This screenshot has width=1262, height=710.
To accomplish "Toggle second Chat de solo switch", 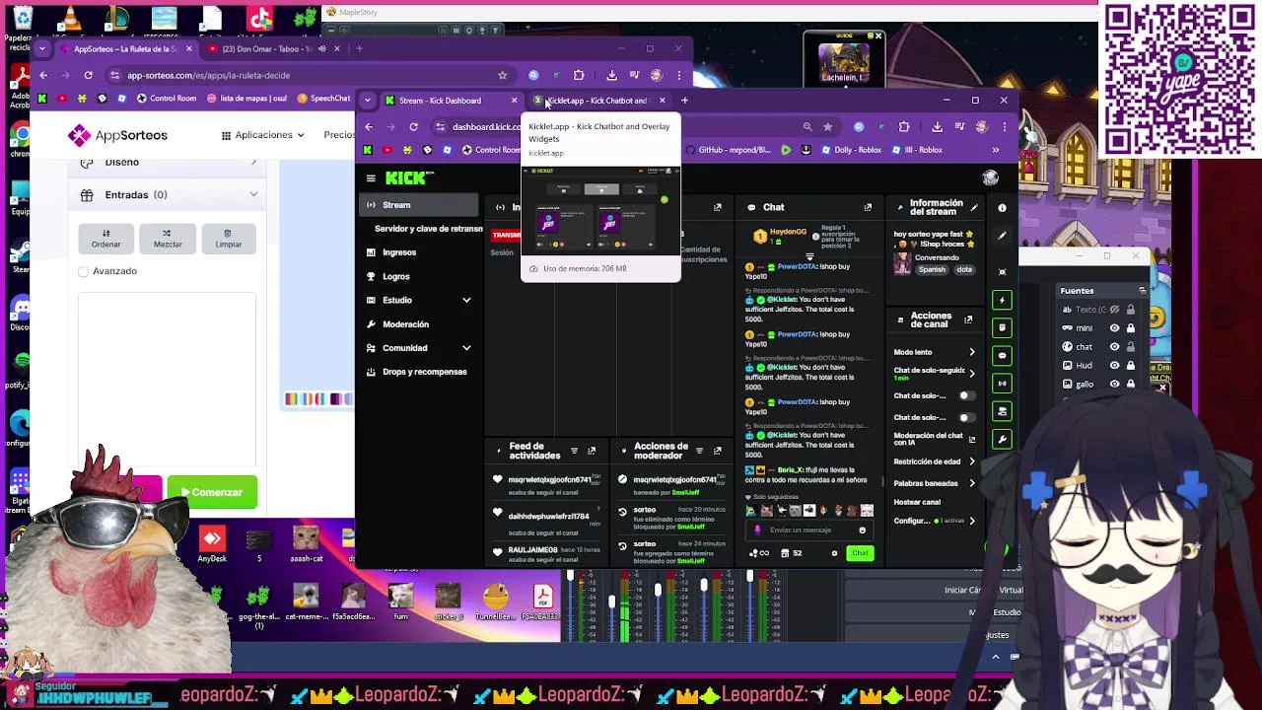I will tap(967, 417).
